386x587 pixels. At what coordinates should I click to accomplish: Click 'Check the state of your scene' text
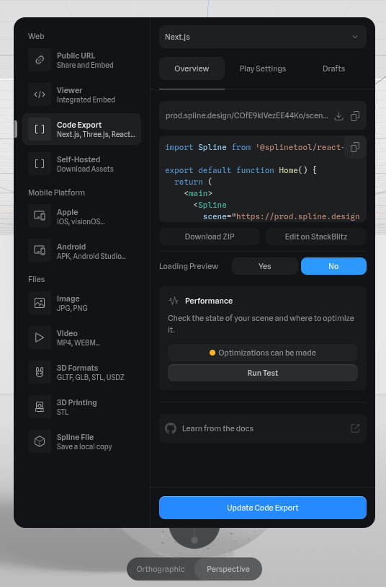261,324
